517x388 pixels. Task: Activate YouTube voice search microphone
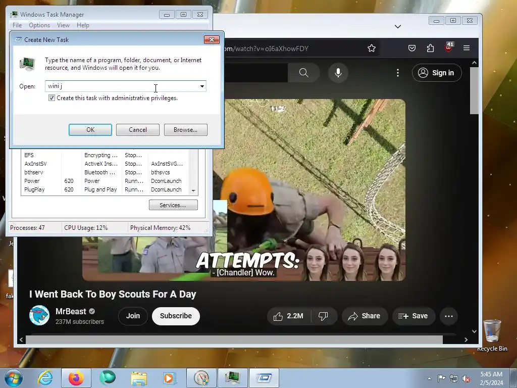tap(338, 73)
